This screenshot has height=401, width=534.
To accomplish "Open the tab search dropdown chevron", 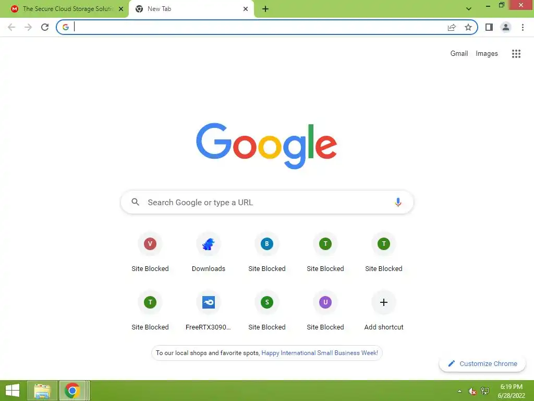I will coord(469,9).
